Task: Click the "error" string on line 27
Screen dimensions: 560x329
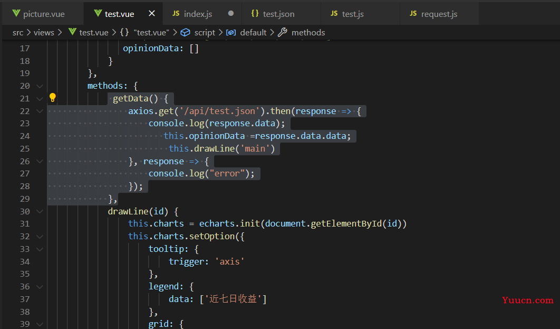Action: click(227, 173)
